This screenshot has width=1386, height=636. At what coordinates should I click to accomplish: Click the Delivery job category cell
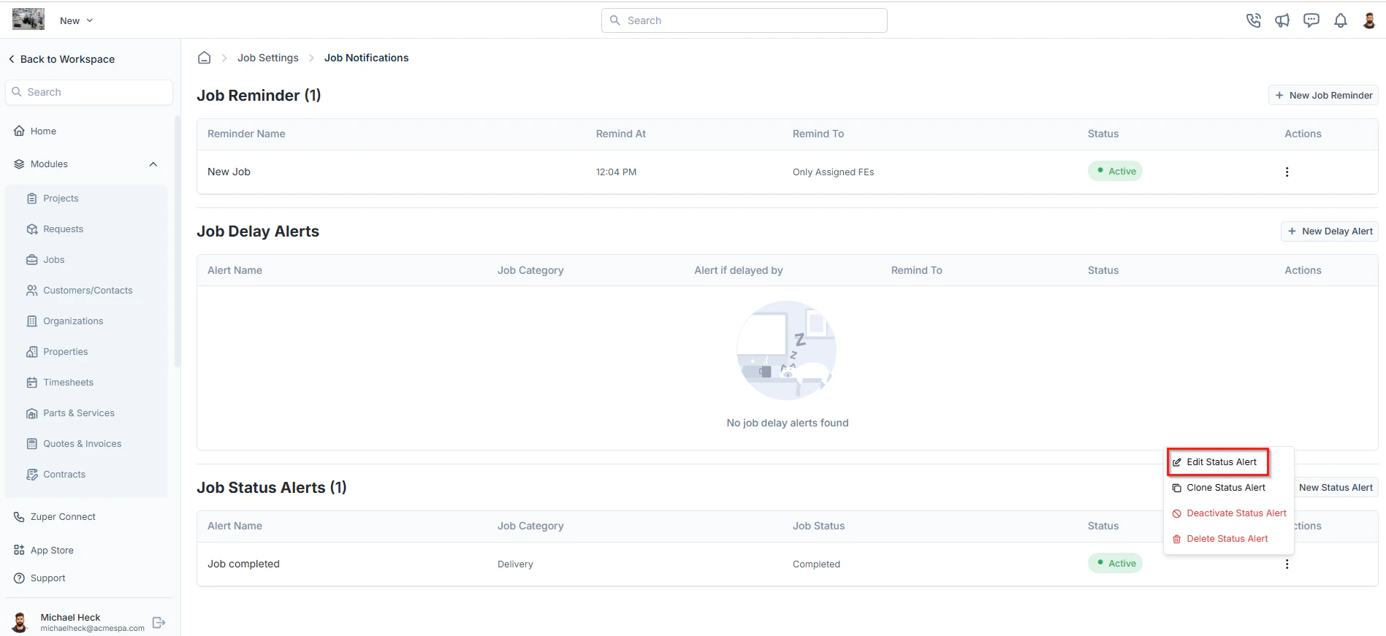coord(515,564)
